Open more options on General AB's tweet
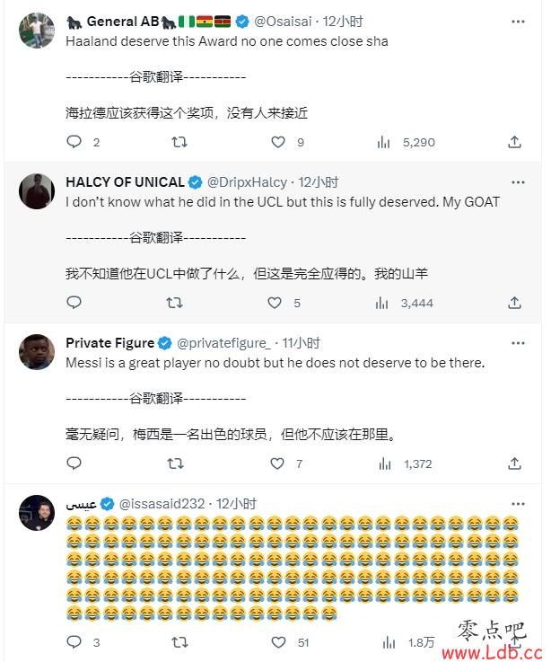This screenshot has width=551, height=662. coord(518,22)
